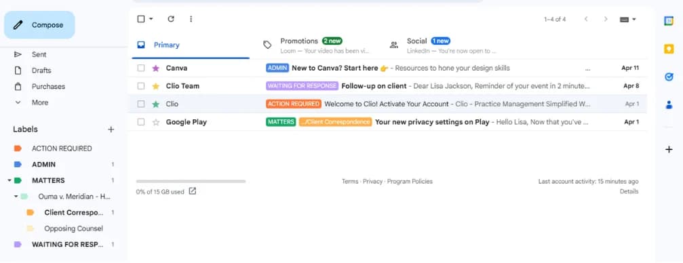Open the Opposing Counsel sublabel
This screenshot has width=683, height=263.
click(74, 228)
